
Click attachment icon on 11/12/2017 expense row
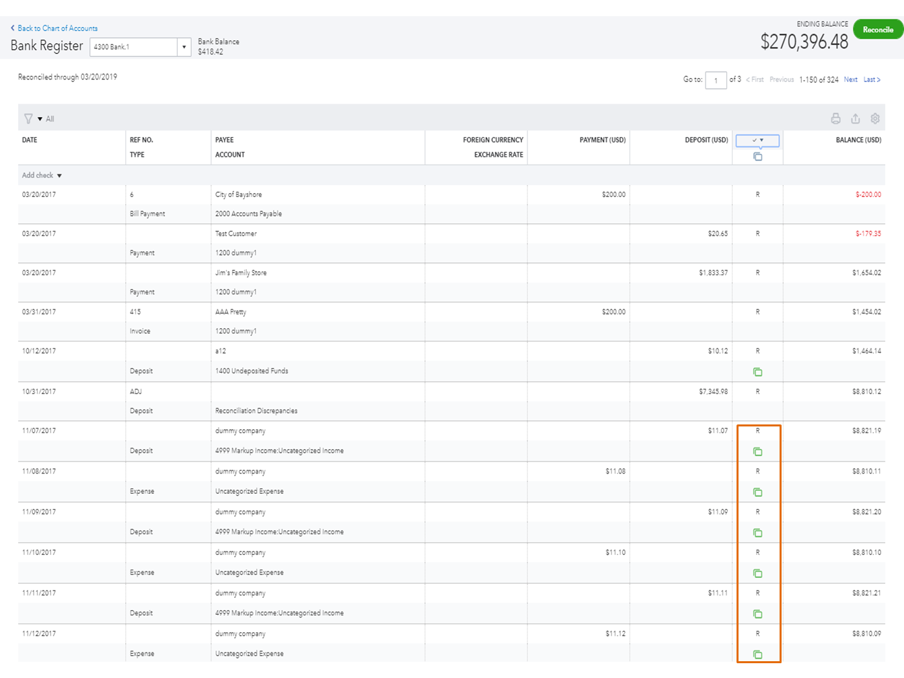758,654
